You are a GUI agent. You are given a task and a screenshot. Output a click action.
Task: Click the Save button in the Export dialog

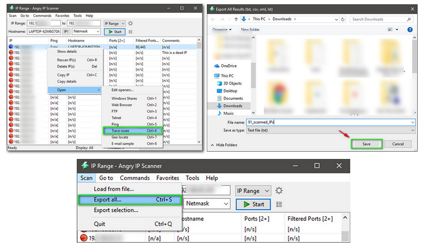coord(366,144)
